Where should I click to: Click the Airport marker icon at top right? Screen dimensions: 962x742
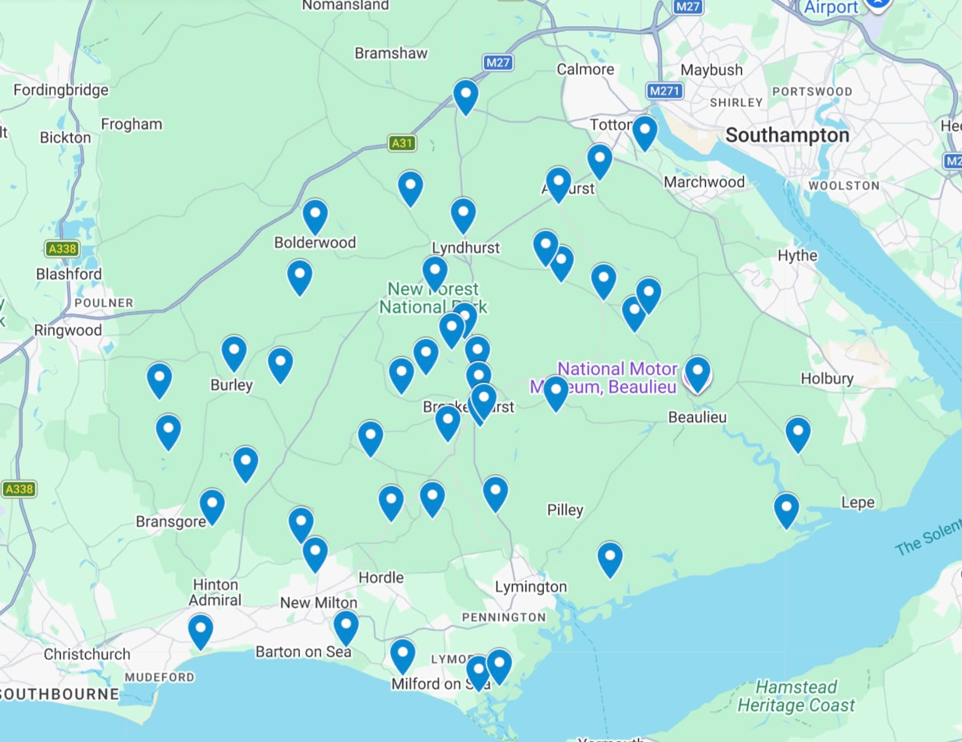click(878, 4)
